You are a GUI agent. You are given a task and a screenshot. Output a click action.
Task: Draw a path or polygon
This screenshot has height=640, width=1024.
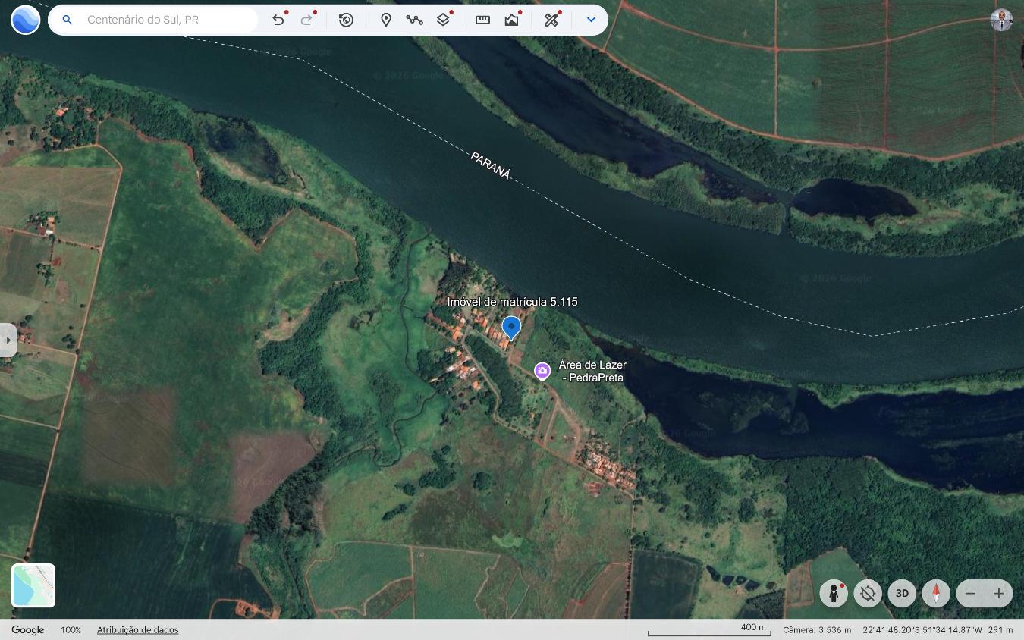tap(414, 20)
